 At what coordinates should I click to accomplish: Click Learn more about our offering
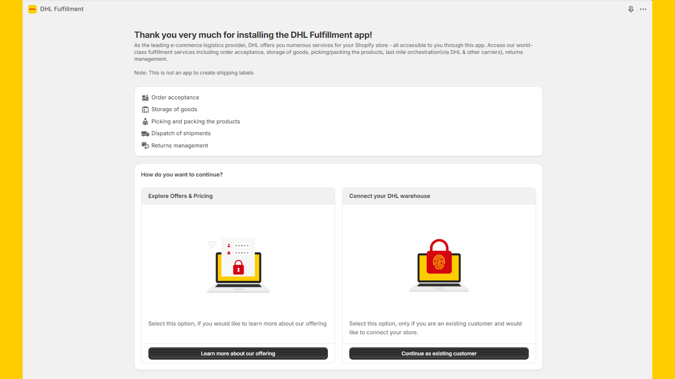(238, 353)
